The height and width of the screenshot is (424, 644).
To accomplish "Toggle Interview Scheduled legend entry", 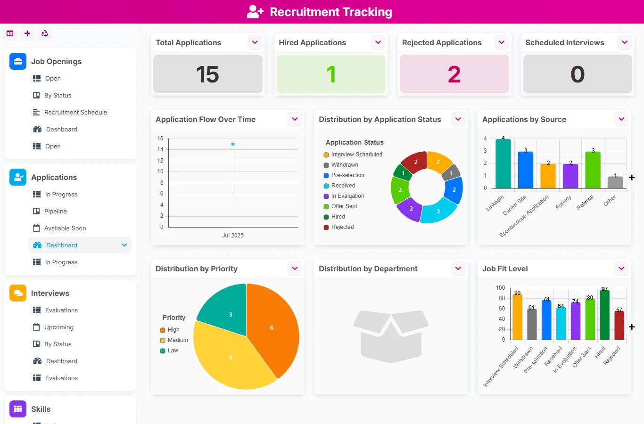I will pos(353,155).
